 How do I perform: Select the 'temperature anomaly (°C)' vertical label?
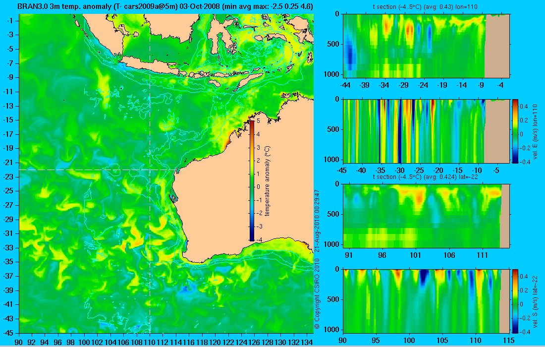(x=267, y=181)
